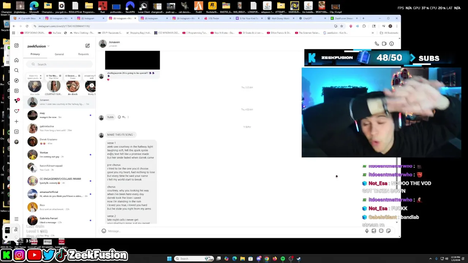This screenshot has width=468, height=263.
Task: Go back in Chrome
Action: (x=14, y=26)
